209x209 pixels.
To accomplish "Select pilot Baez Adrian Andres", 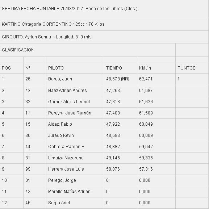I will click(67, 91).
